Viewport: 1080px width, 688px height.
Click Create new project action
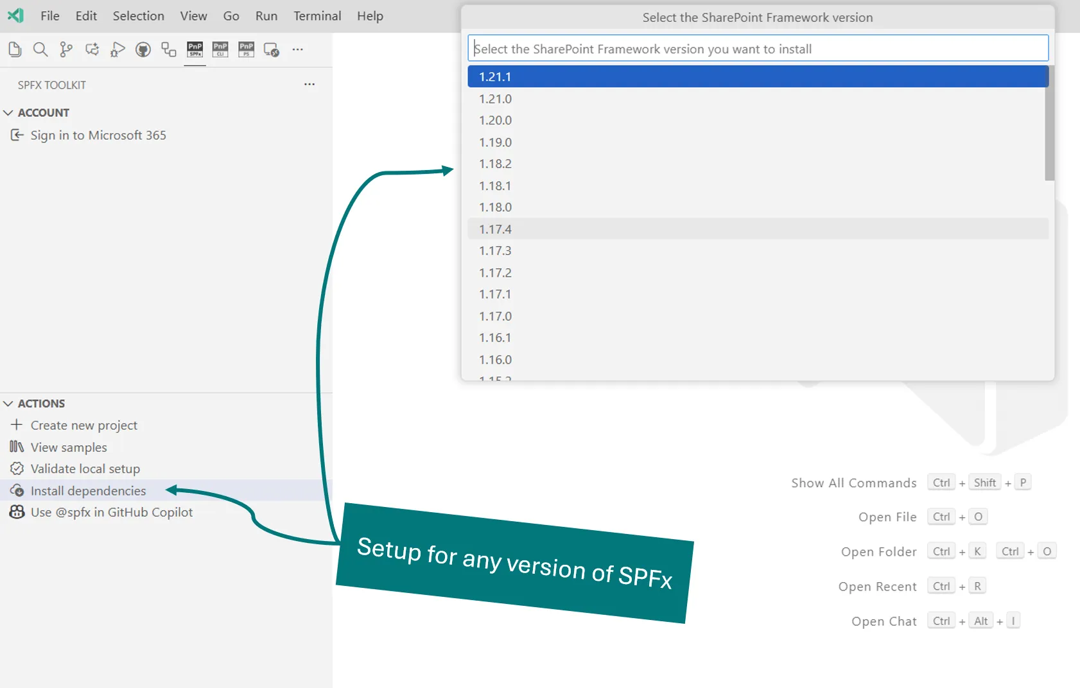(83, 426)
